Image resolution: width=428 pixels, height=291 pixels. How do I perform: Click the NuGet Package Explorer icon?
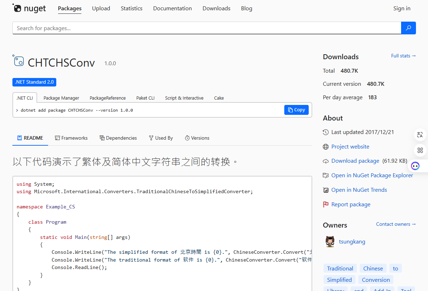(326, 175)
